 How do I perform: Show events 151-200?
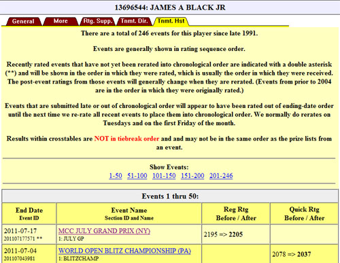pyautogui.click(x=192, y=176)
